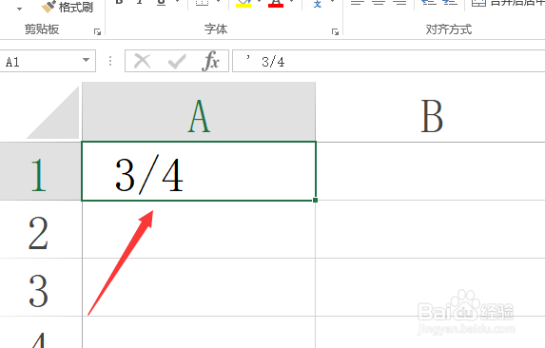Select row 2 header

40,229
